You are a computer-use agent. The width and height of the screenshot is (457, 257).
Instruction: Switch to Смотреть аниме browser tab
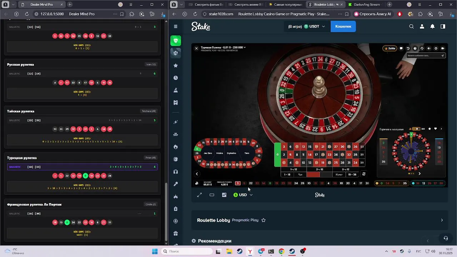click(247, 5)
